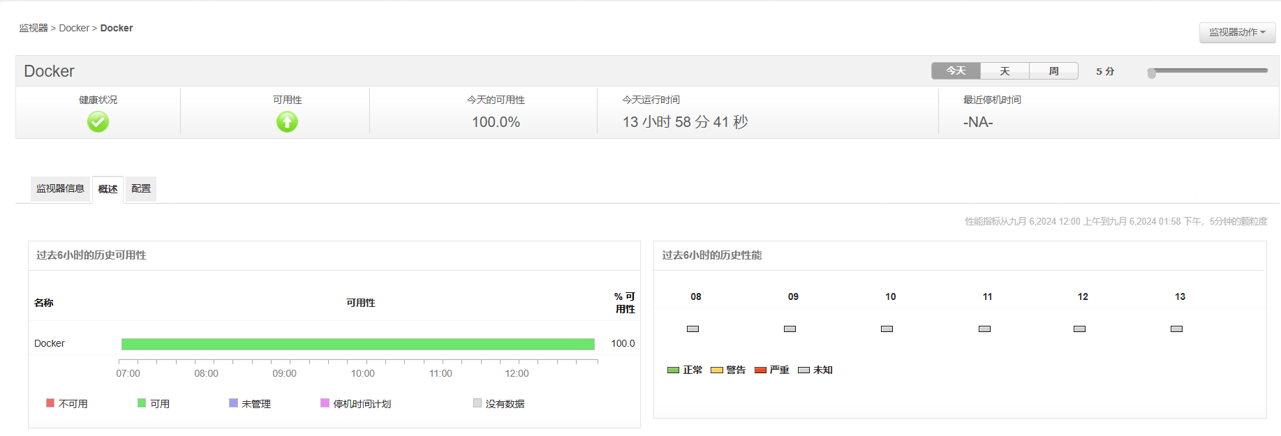This screenshot has height=436, width=1281.
Task: Click the unknown status box under hour 08
Action: pyautogui.click(x=693, y=329)
